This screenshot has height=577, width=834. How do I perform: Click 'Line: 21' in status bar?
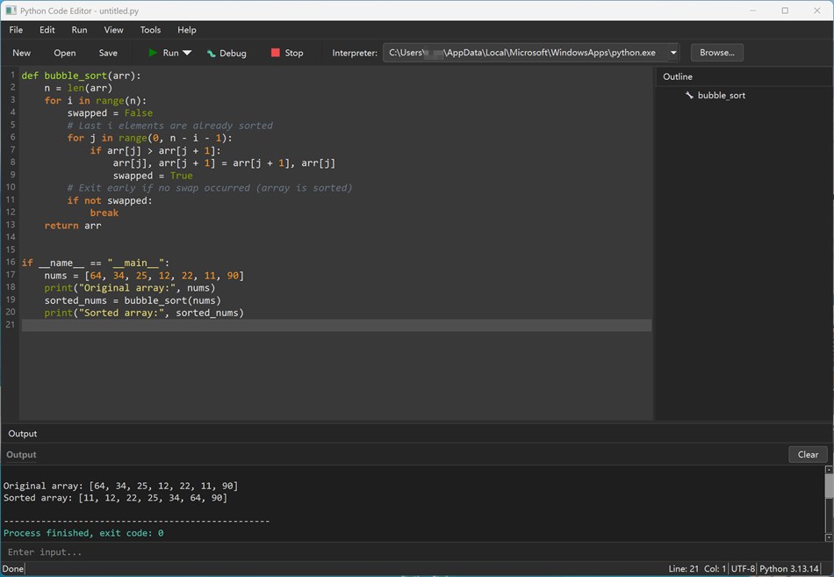pyautogui.click(x=684, y=569)
